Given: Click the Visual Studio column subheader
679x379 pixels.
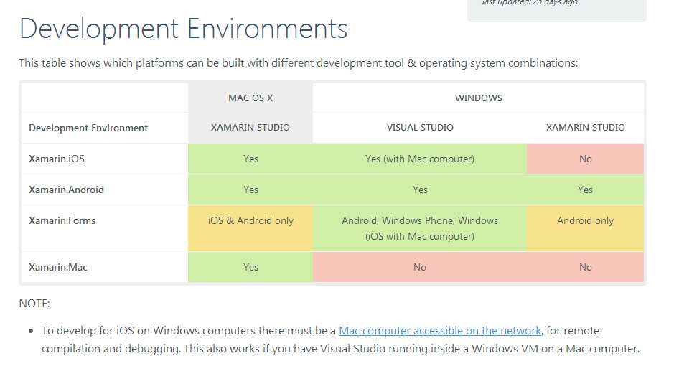Looking at the screenshot, I should click(420, 128).
